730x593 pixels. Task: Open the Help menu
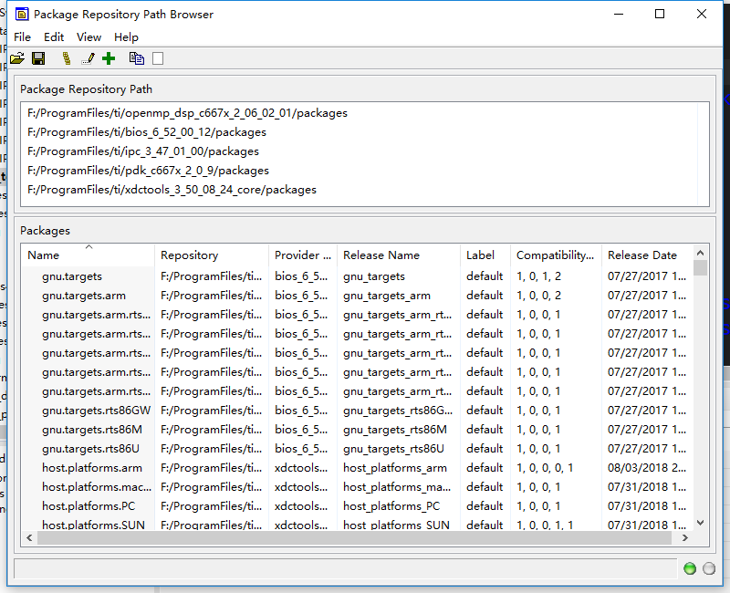click(x=126, y=37)
